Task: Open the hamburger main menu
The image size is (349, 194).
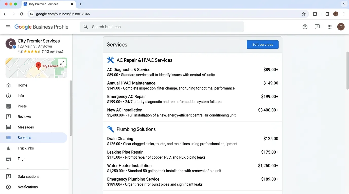Action: 8,27
